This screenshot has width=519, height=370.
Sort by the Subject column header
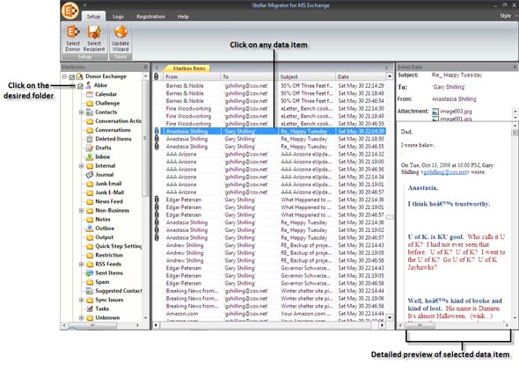[x=307, y=76]
